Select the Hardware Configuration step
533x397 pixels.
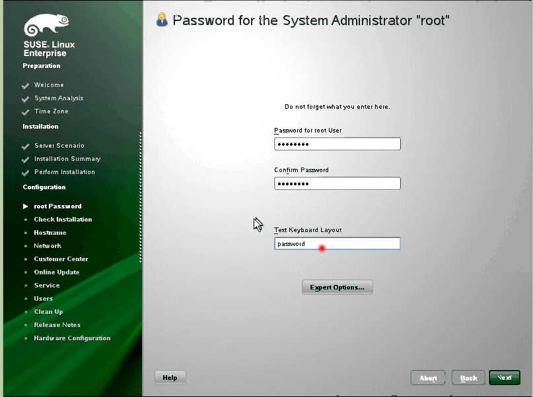tap(72, 338)
